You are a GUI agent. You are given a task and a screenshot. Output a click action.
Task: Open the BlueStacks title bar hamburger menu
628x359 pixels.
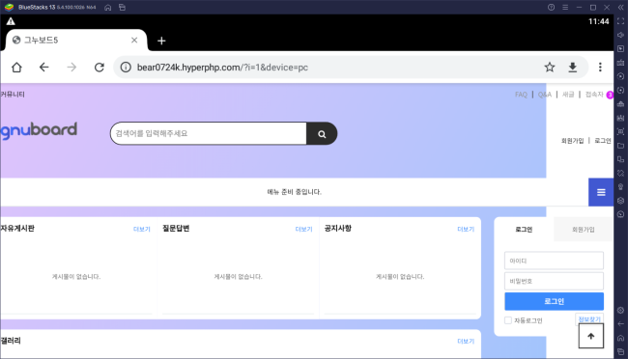(565, 7)
